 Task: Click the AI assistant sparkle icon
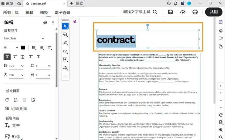pyautogui.click(x=75, y=22)
